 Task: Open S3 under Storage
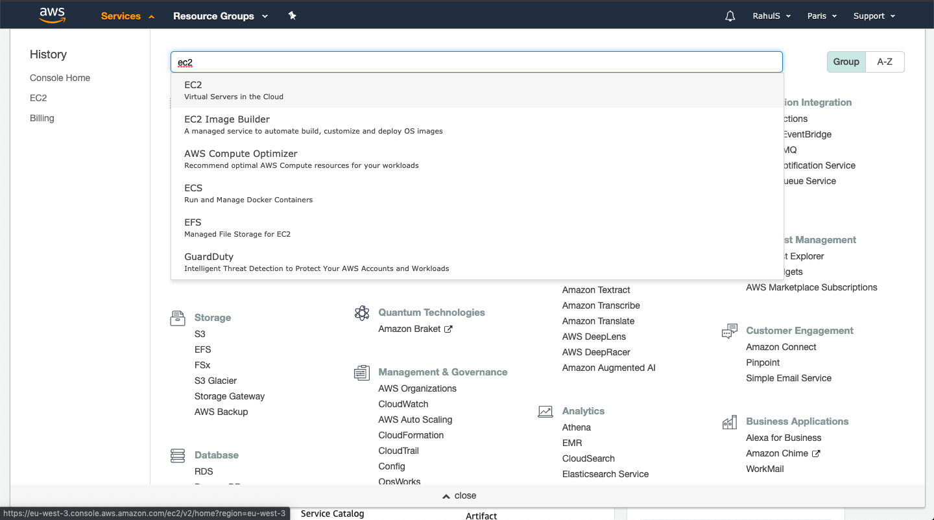coord(199,334)
